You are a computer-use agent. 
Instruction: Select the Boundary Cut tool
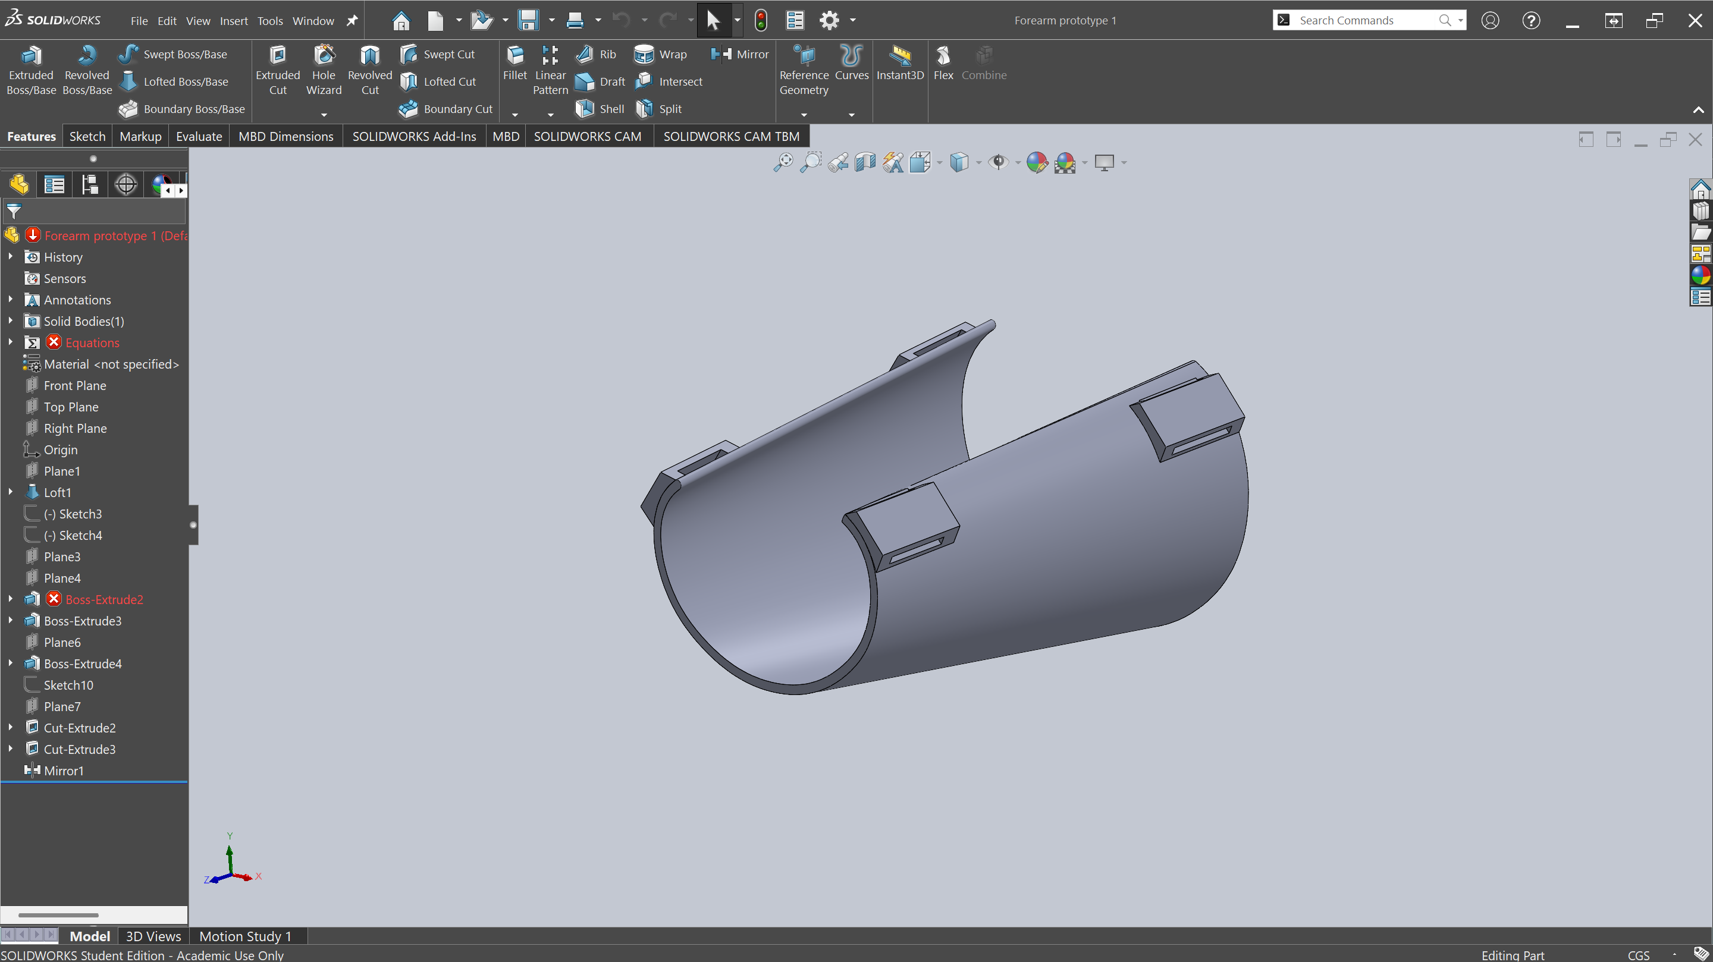click(445, 108)
